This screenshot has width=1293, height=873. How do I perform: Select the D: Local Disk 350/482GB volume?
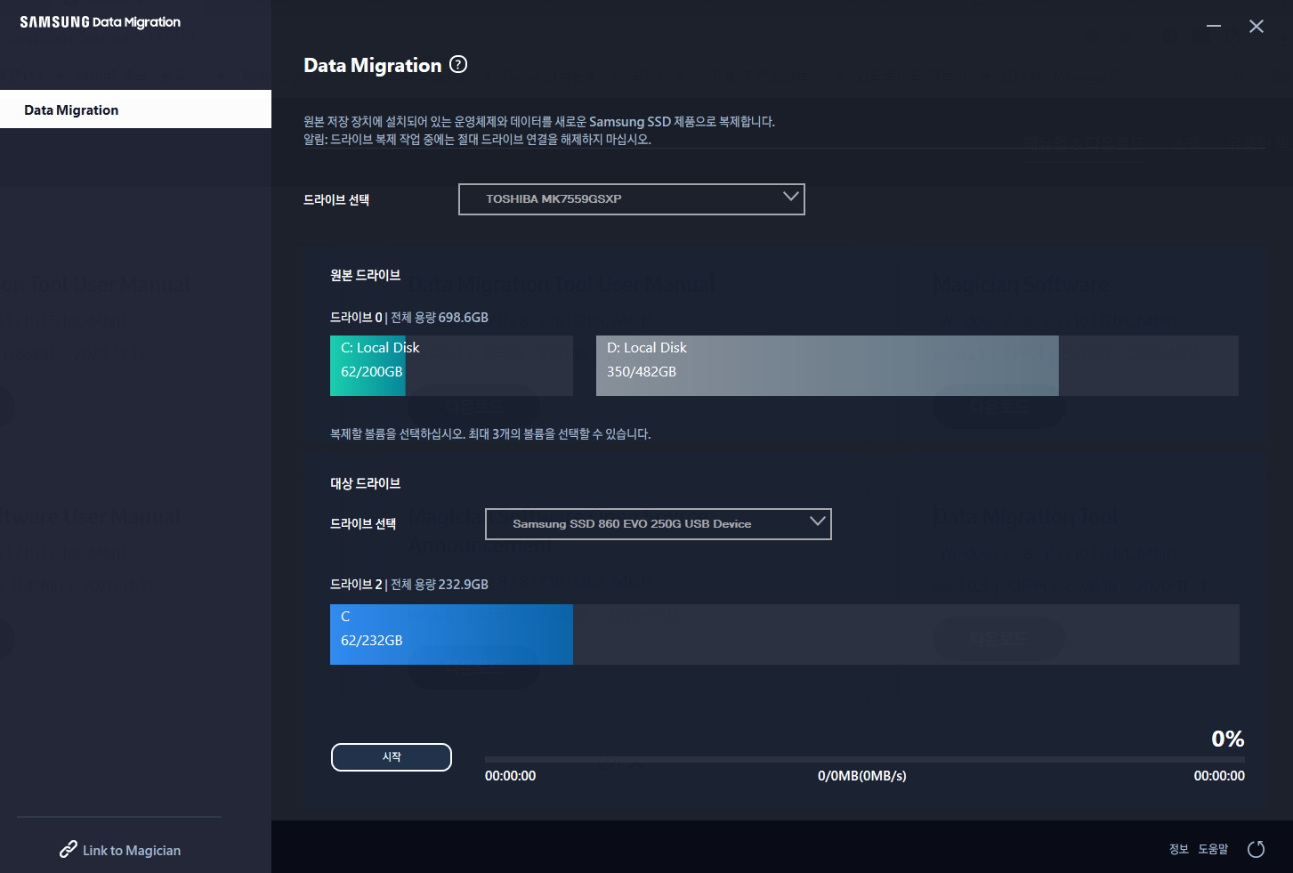917,366
